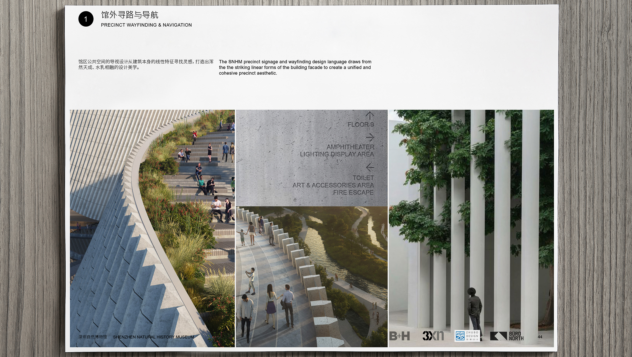The height and width of the screenshot is (357, 632).
Task: Click the Chinese title 馆外寻路与导航
Action: (x=129, y=15)
